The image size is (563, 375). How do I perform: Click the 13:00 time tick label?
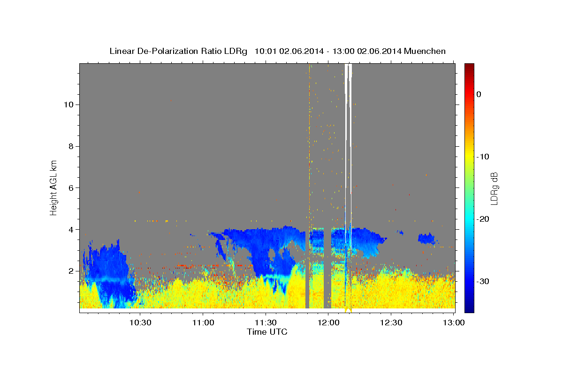coord(454,322)
